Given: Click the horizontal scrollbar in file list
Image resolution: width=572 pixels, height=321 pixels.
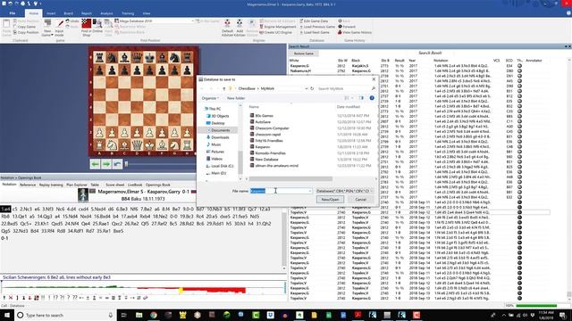Looking at the screenshot, I should [290, 178].
